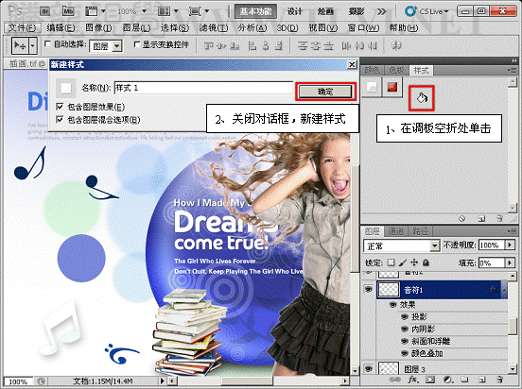Hide the 斜面和浮雕 effect
The width and height of the screenshot is (522, 389).
(405, 341)
